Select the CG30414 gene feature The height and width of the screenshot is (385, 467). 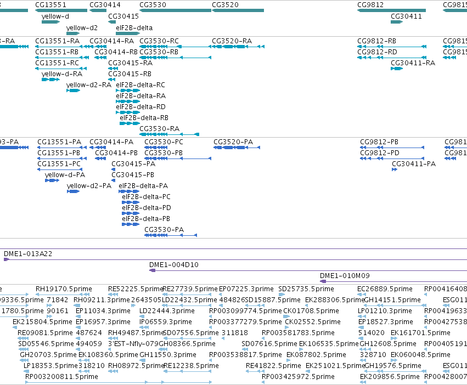click(x=98, y=10)
